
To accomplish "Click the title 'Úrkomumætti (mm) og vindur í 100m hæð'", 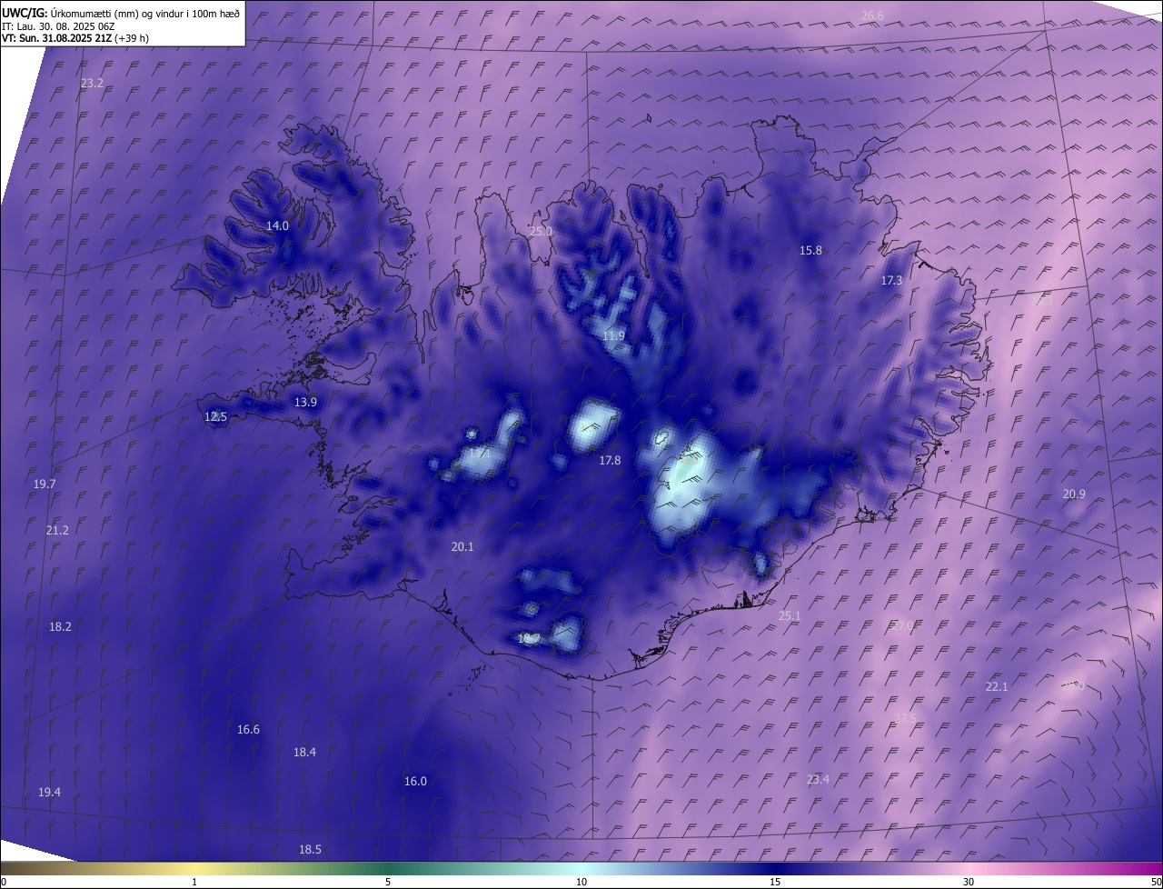I will (144, 12).
